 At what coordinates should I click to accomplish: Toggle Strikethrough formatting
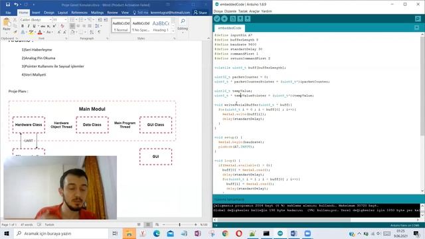(42, 26)
